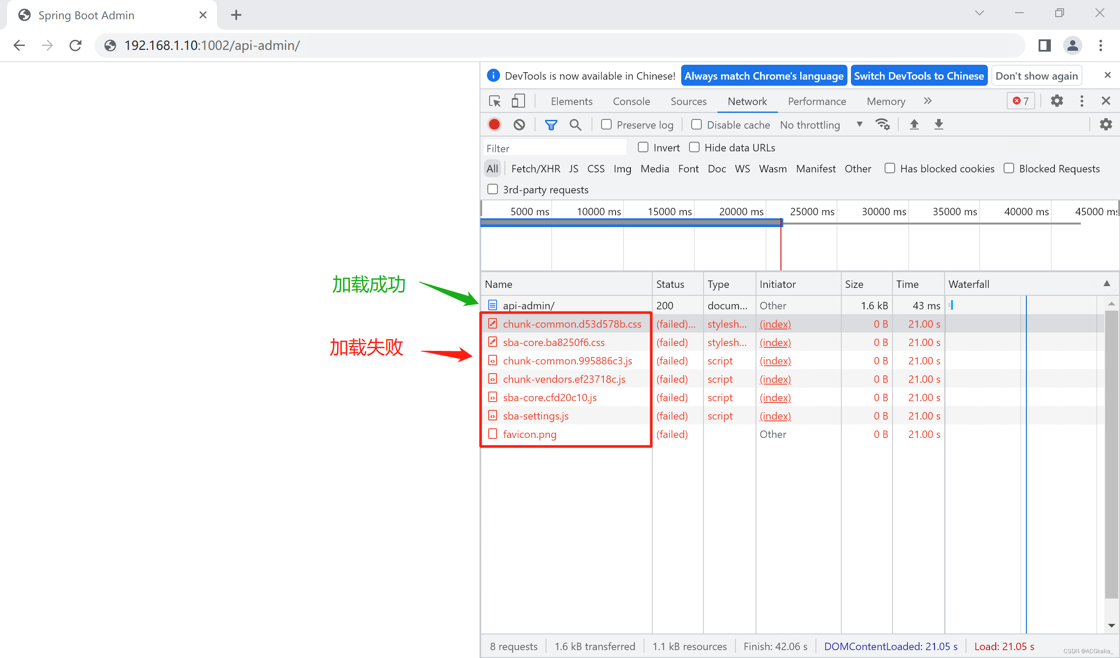1120x658 pixels.
Task: Import HAR file with upload arrow
Action: click(914, 125)
